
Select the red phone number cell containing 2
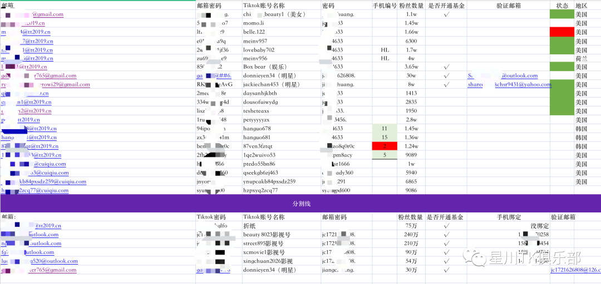(x=385, y=146)
